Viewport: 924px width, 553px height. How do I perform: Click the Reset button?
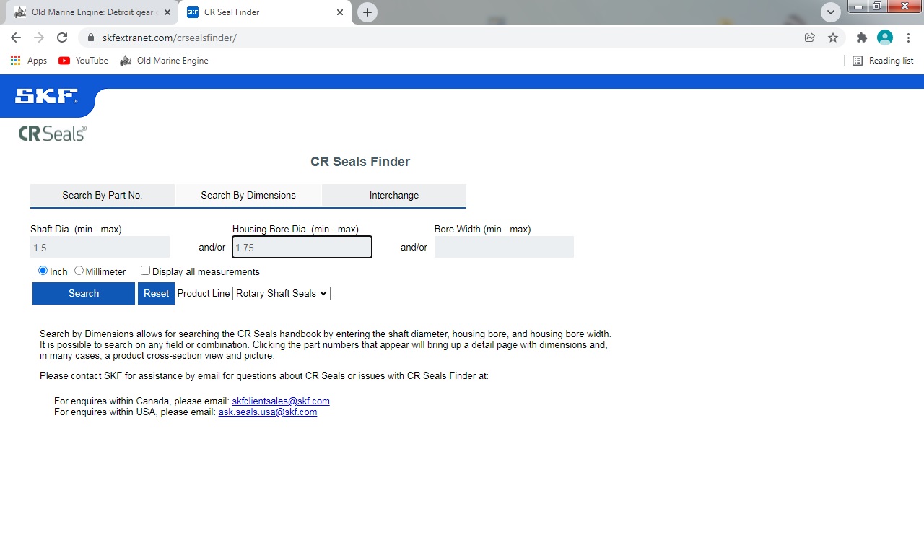(x=156, y=293)
